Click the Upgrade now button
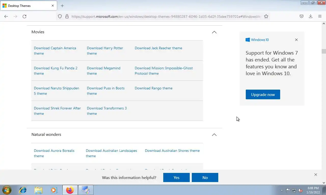 263,94
